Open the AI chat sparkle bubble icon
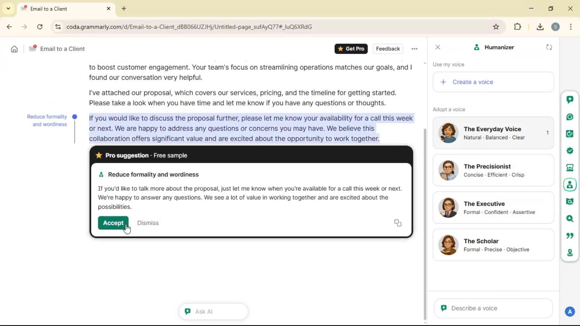580x326 pixels. click(x=570, y=100)
